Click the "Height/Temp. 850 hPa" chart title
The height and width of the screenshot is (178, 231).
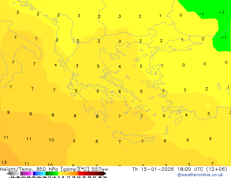point(30,169)
